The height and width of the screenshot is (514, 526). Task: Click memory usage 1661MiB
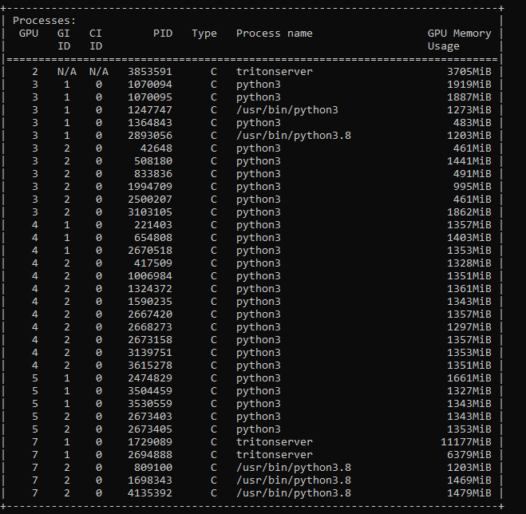469,378
